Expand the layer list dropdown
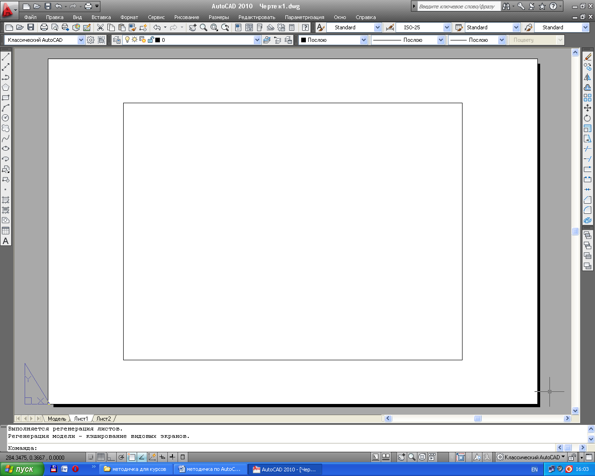This screenshot has height=476, width=595. click(x=258, y=40)
